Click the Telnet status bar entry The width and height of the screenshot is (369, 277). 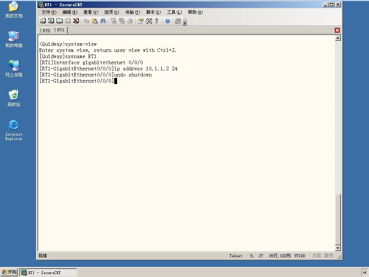236,256
